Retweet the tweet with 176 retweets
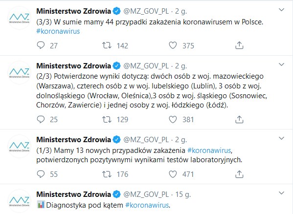 107,174
